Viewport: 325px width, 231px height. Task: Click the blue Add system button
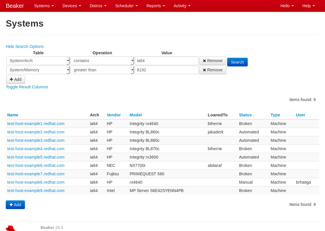coord(15,205)
